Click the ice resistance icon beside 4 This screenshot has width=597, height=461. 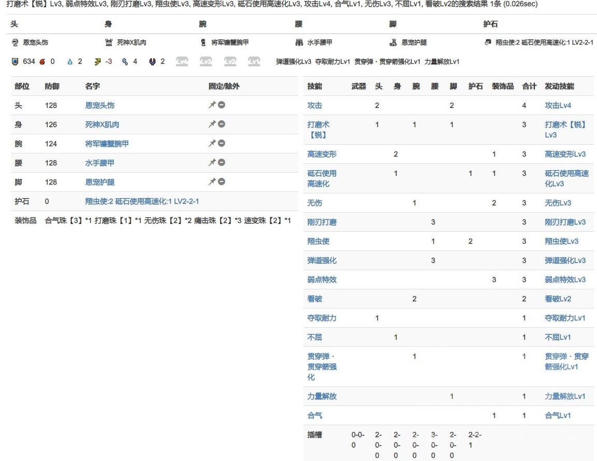[x=125, y=62]
